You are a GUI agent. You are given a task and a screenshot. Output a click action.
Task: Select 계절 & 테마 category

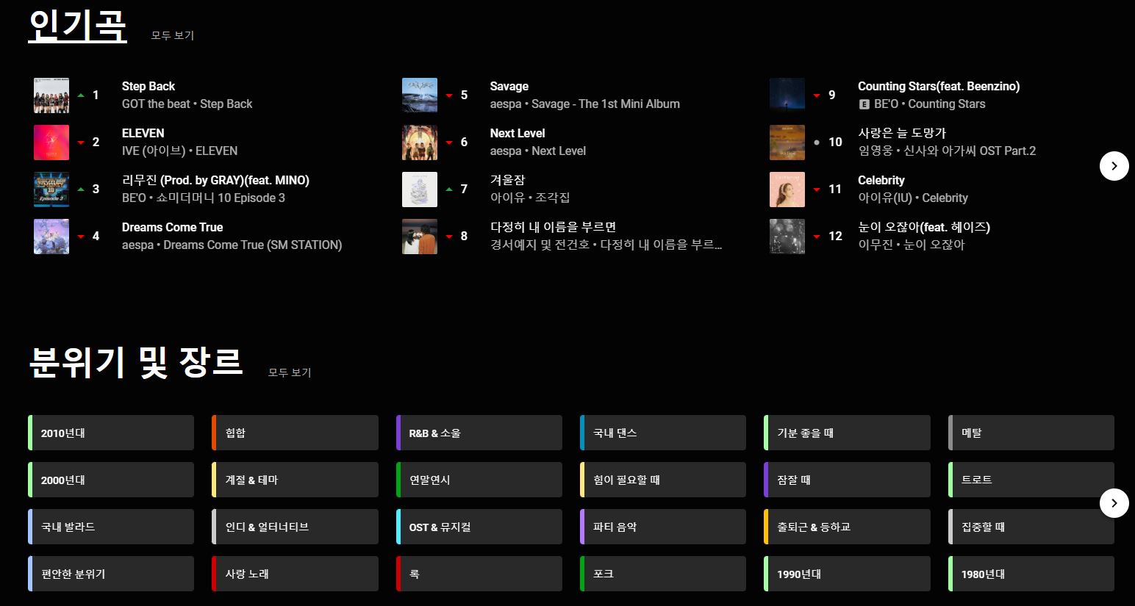pos(295,480)
